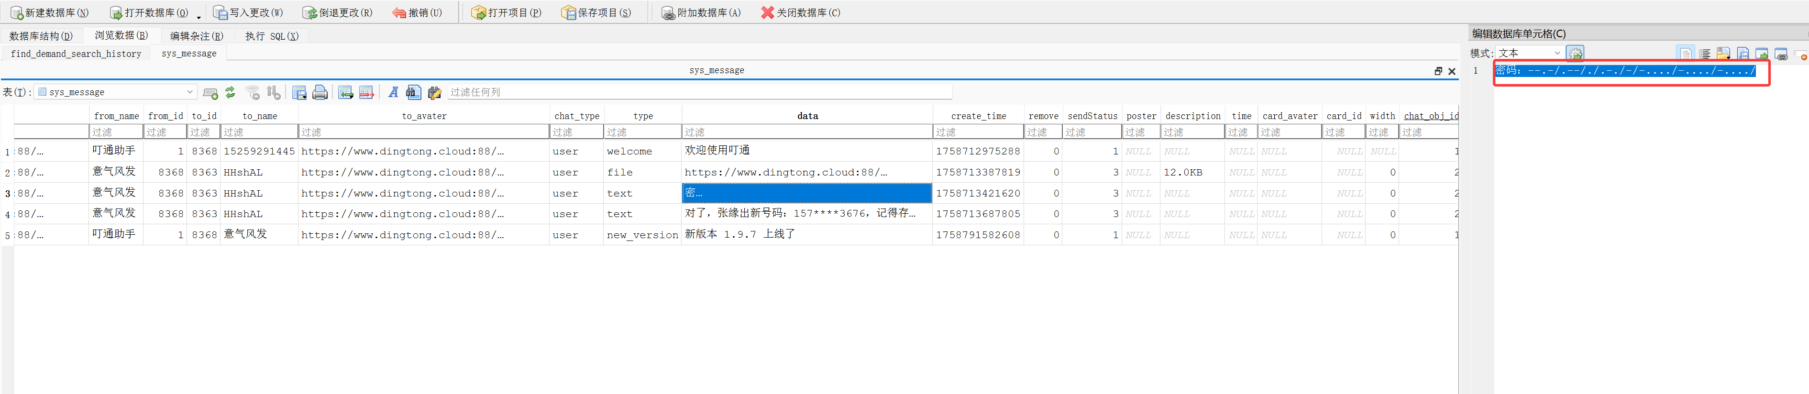Click the chat_obj_id column header

pyautogui.click(x=1430, y=116)
